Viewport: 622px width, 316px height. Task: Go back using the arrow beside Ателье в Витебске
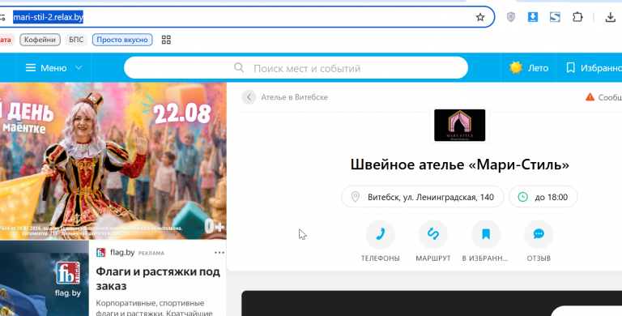point(249,97)
